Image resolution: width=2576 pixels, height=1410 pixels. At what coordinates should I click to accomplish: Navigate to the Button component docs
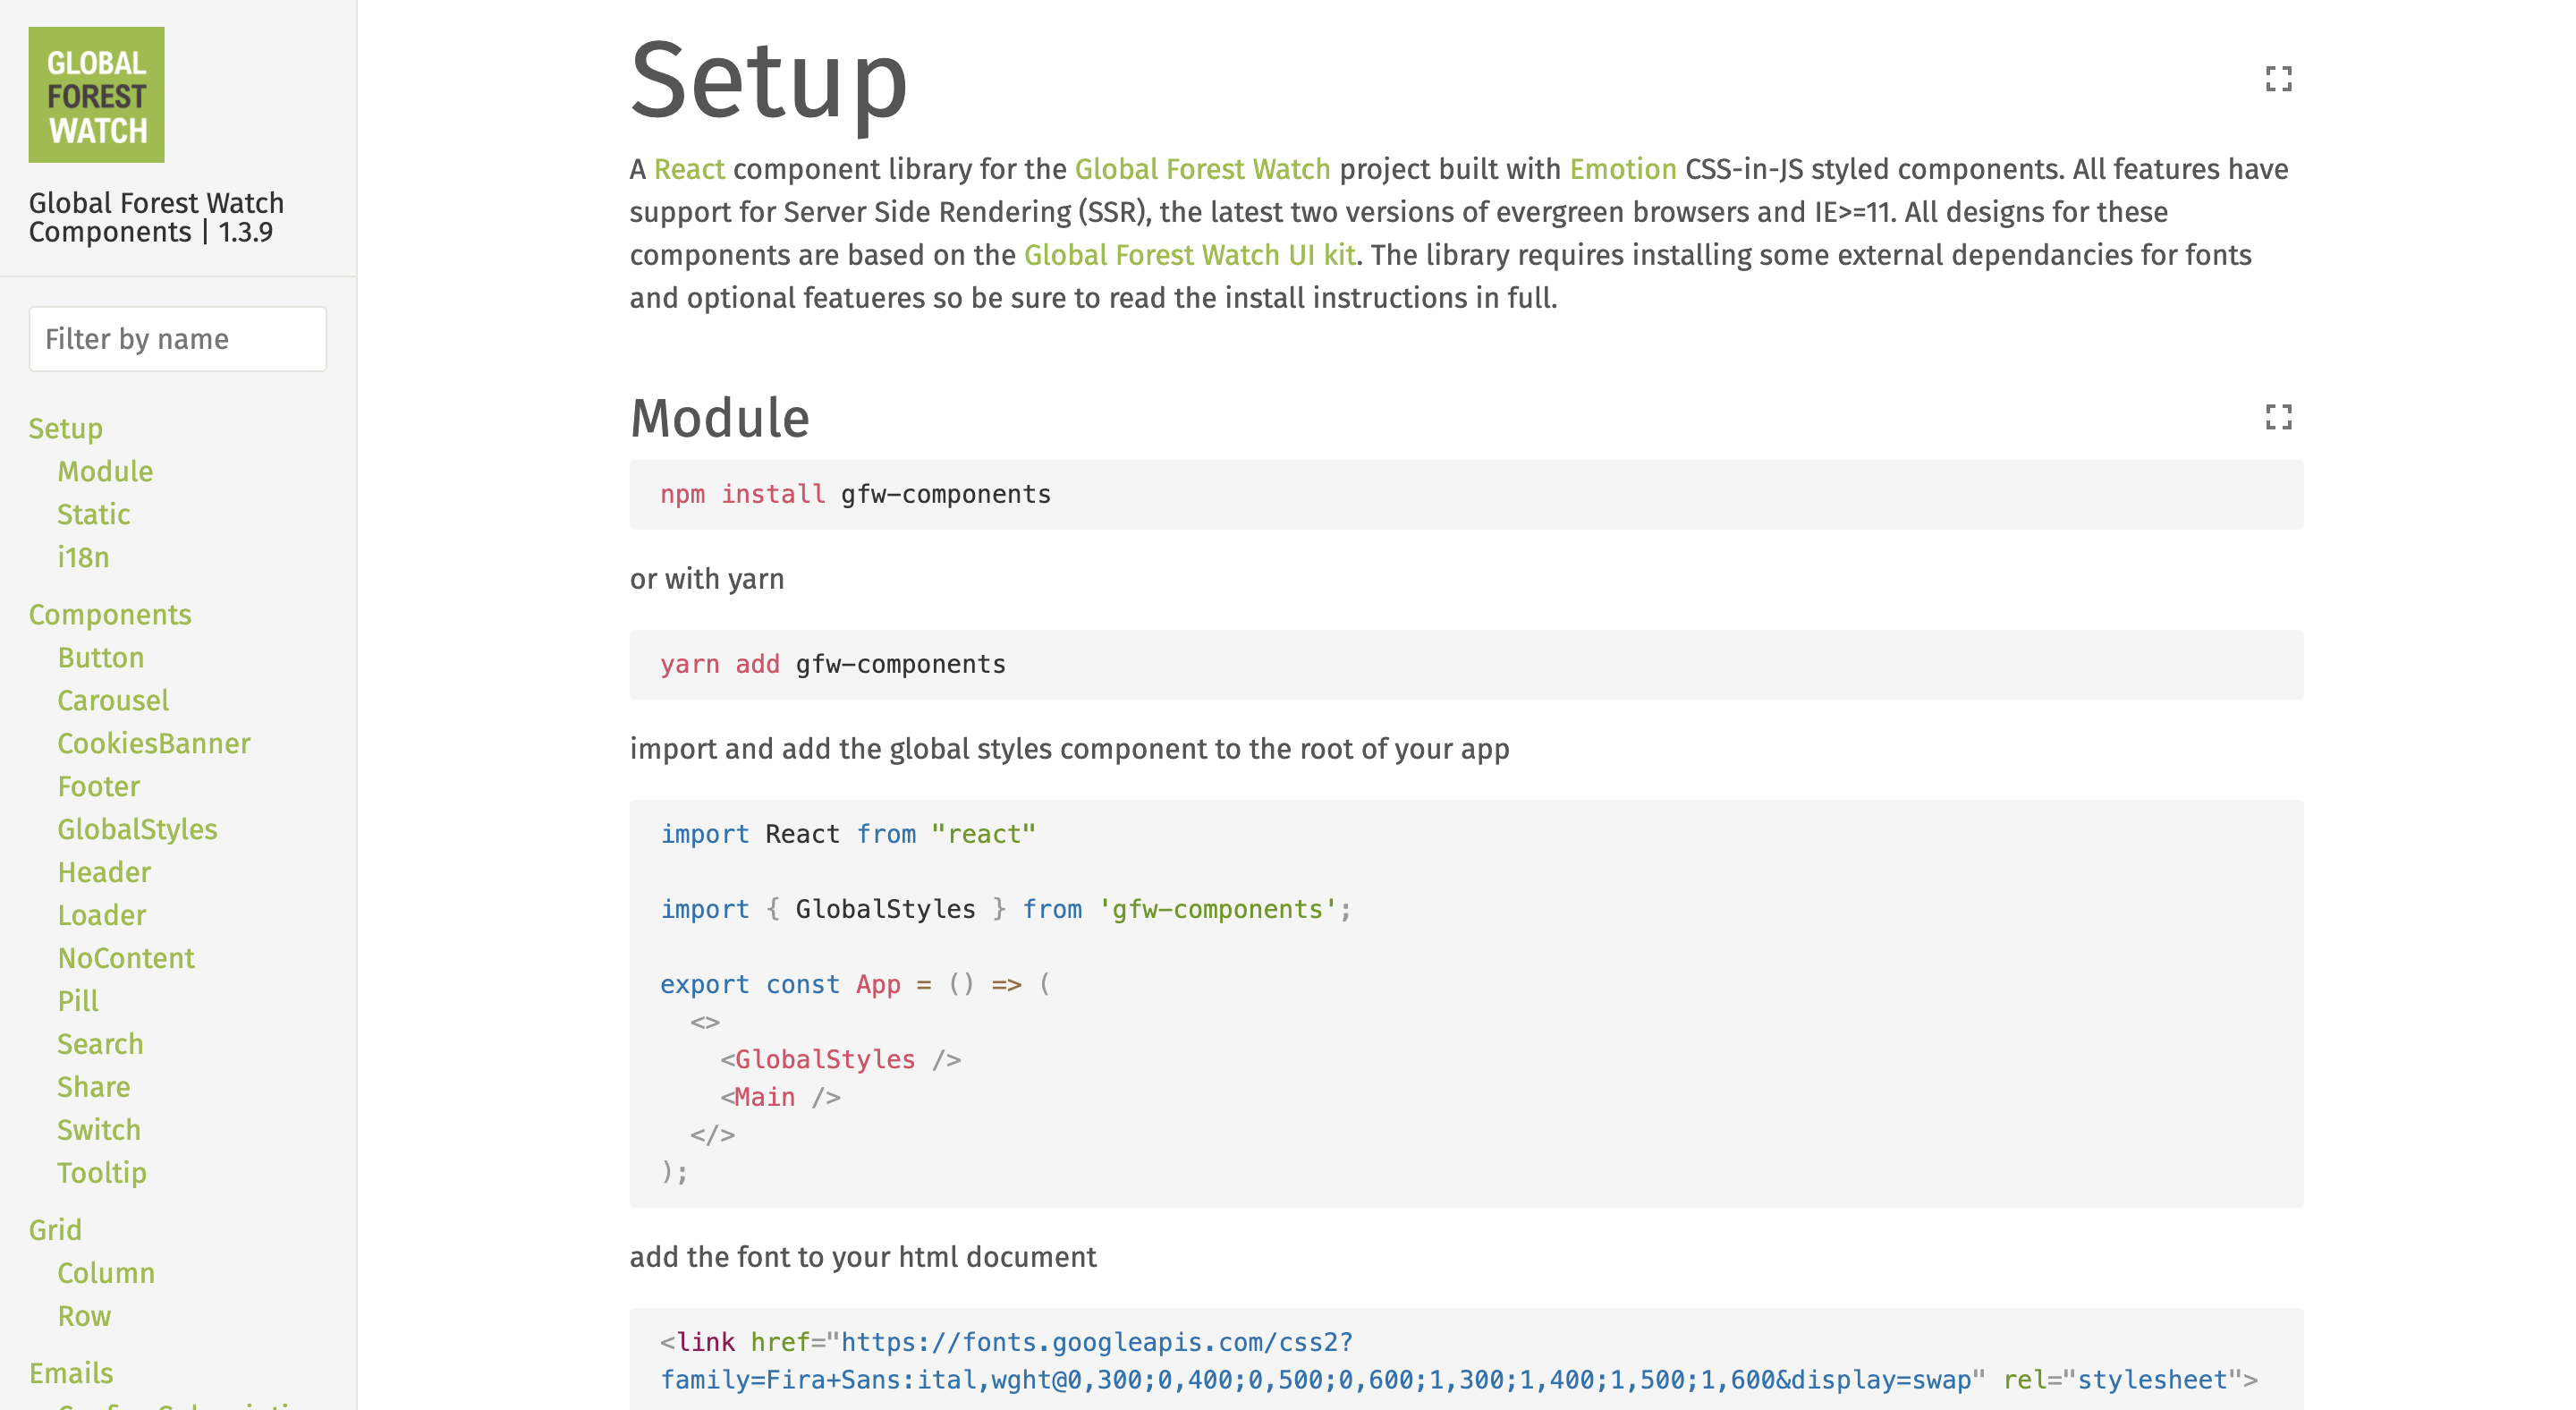(101, 657)
